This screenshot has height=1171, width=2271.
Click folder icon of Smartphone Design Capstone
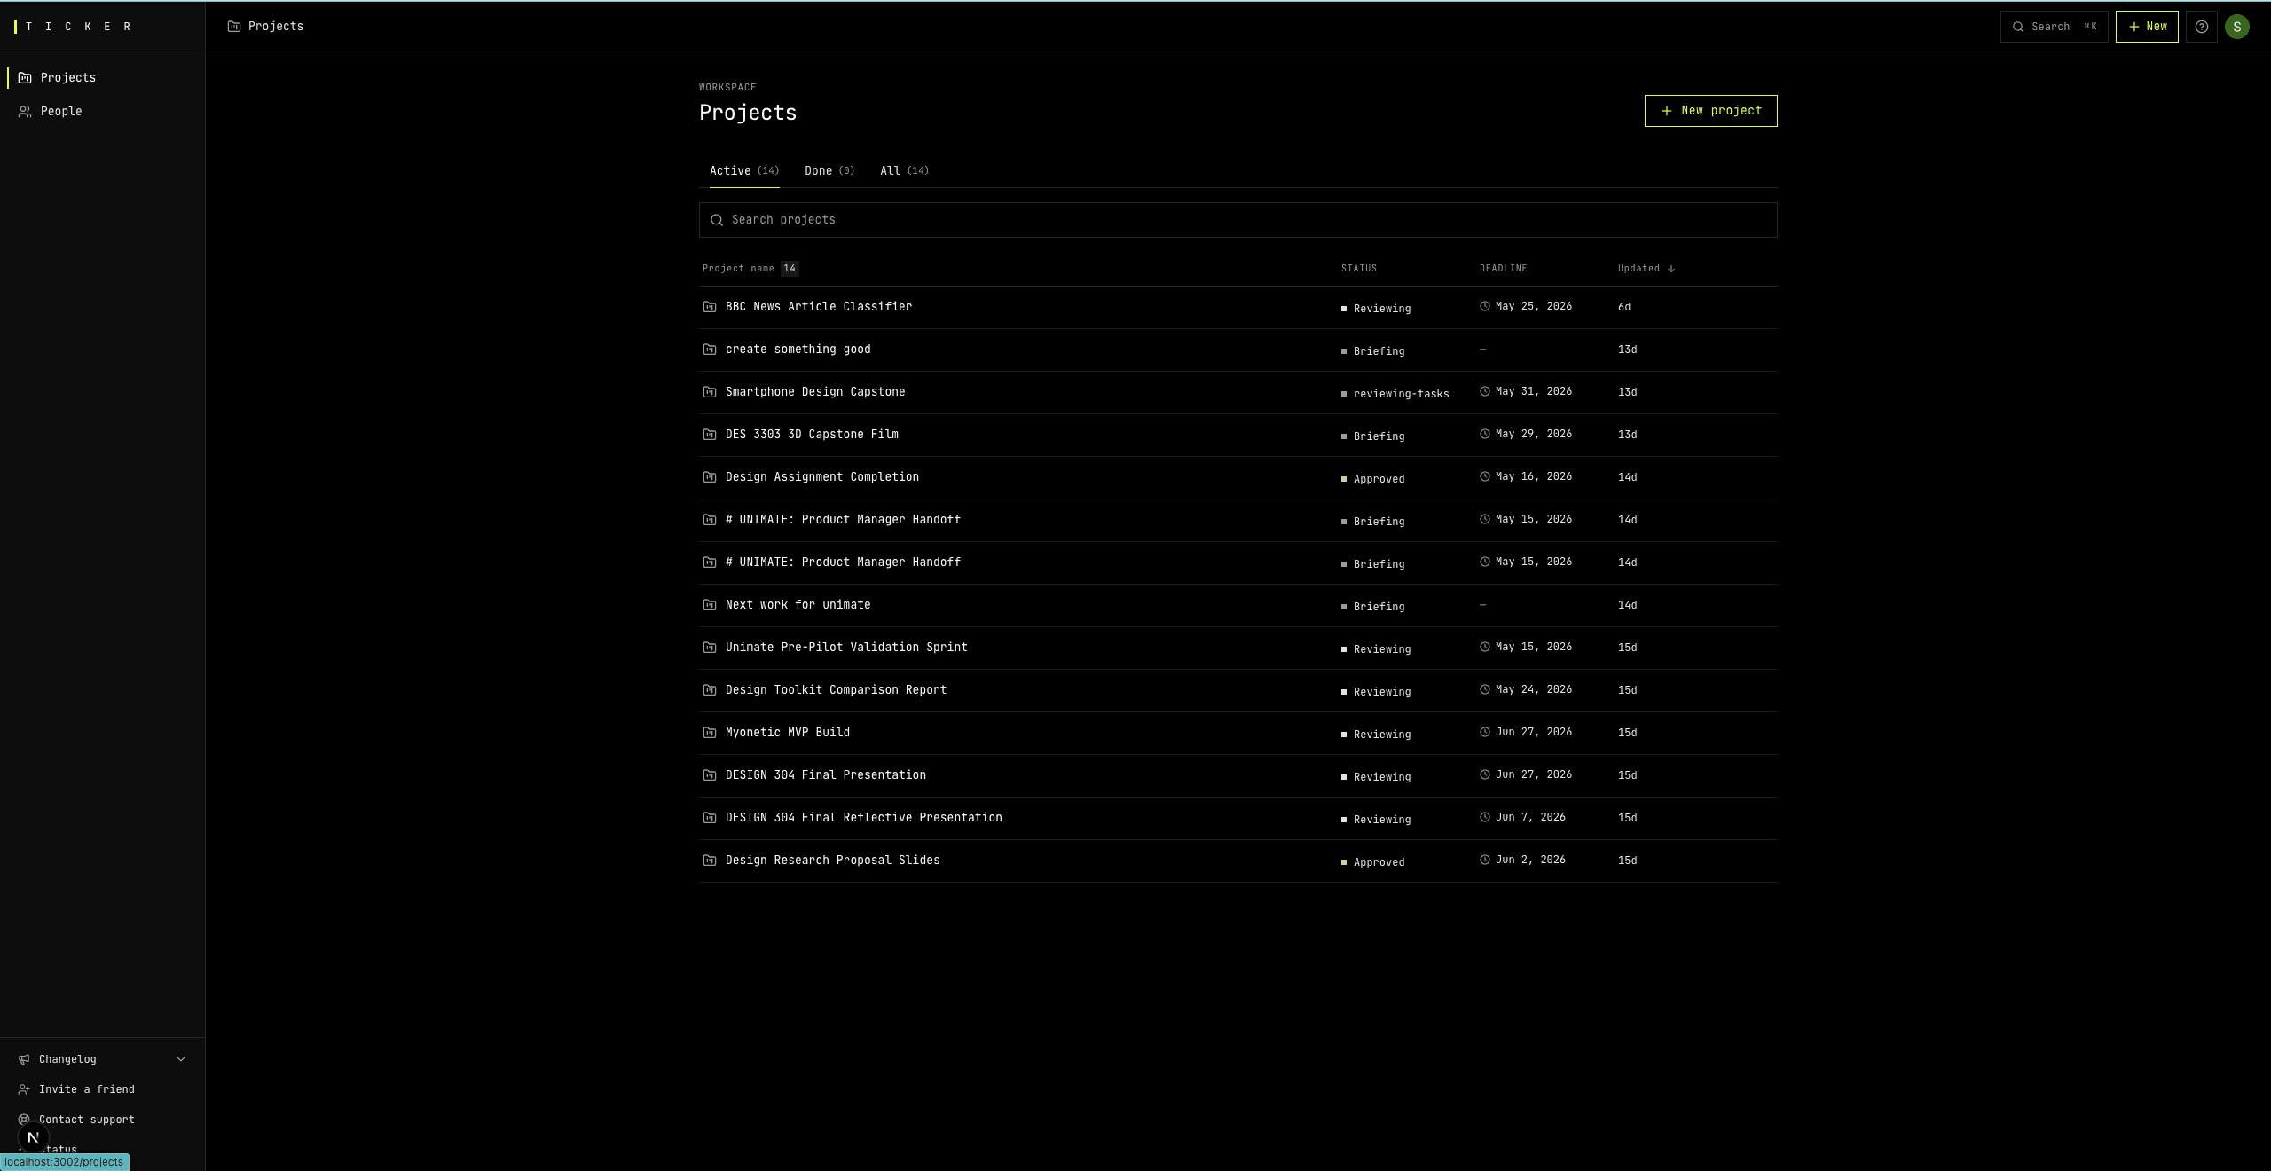tap(710, 392)
